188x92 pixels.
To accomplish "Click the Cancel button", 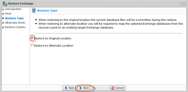I will (x=117, y=88).
